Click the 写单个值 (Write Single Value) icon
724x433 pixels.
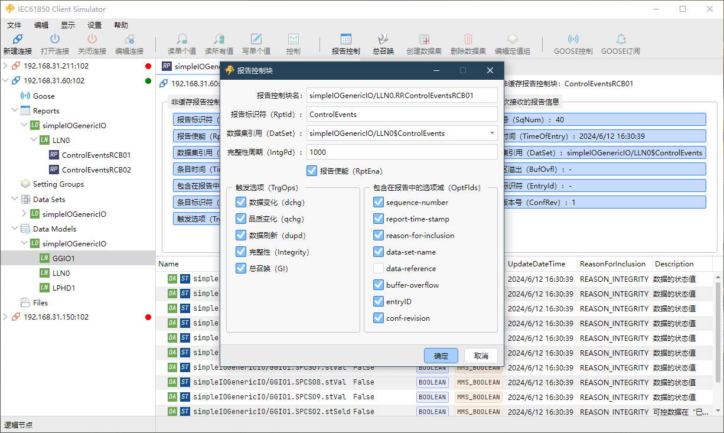tap(256, 40)
